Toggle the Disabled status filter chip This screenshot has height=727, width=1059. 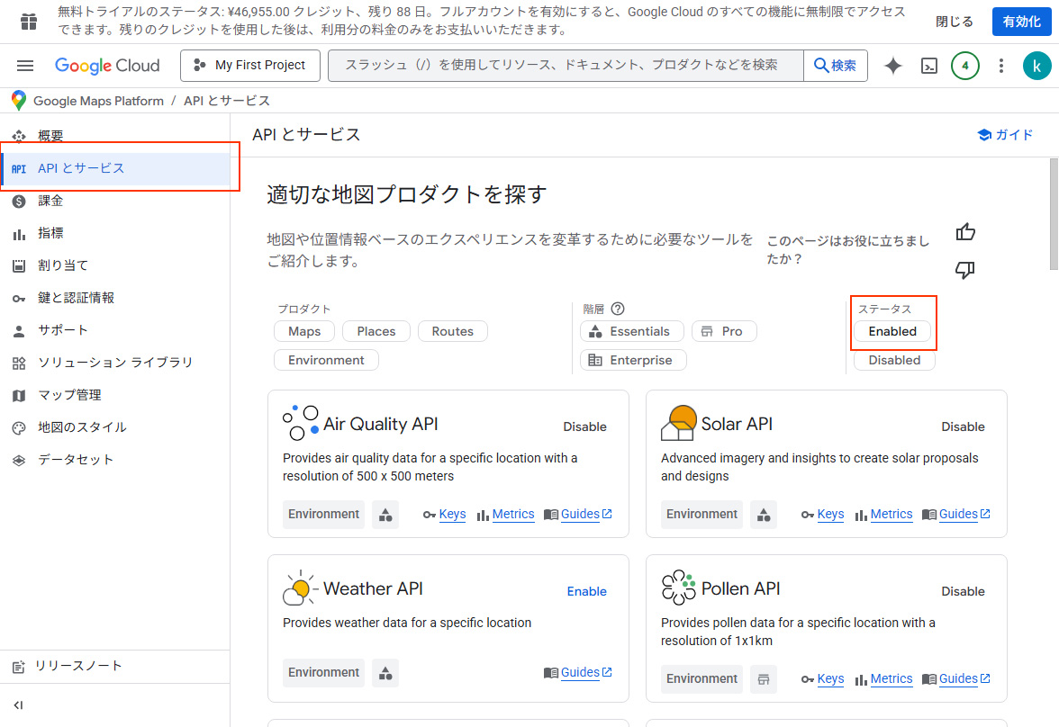coord(894,360)
